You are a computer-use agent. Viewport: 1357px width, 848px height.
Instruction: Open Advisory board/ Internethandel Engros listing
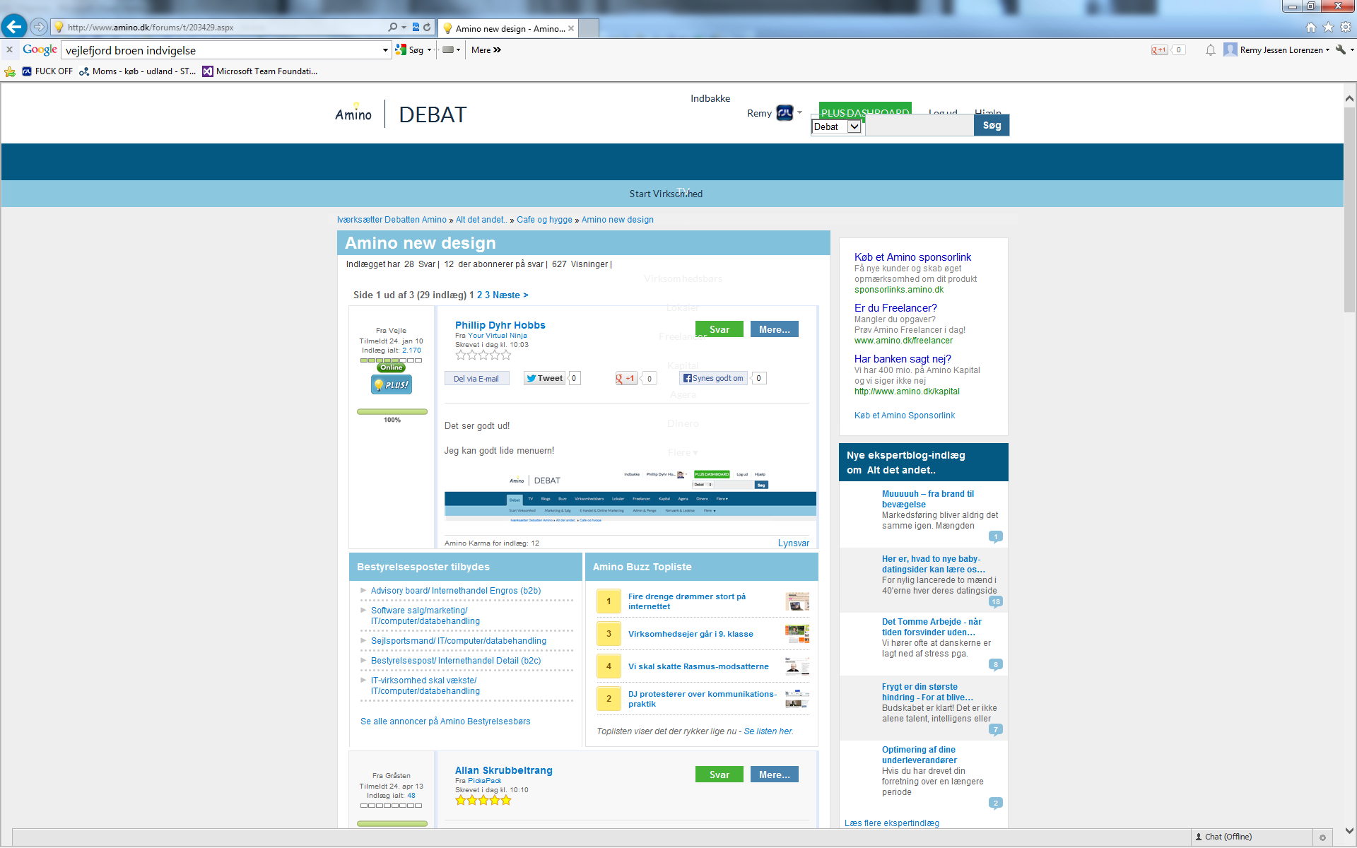pos(456,591)
